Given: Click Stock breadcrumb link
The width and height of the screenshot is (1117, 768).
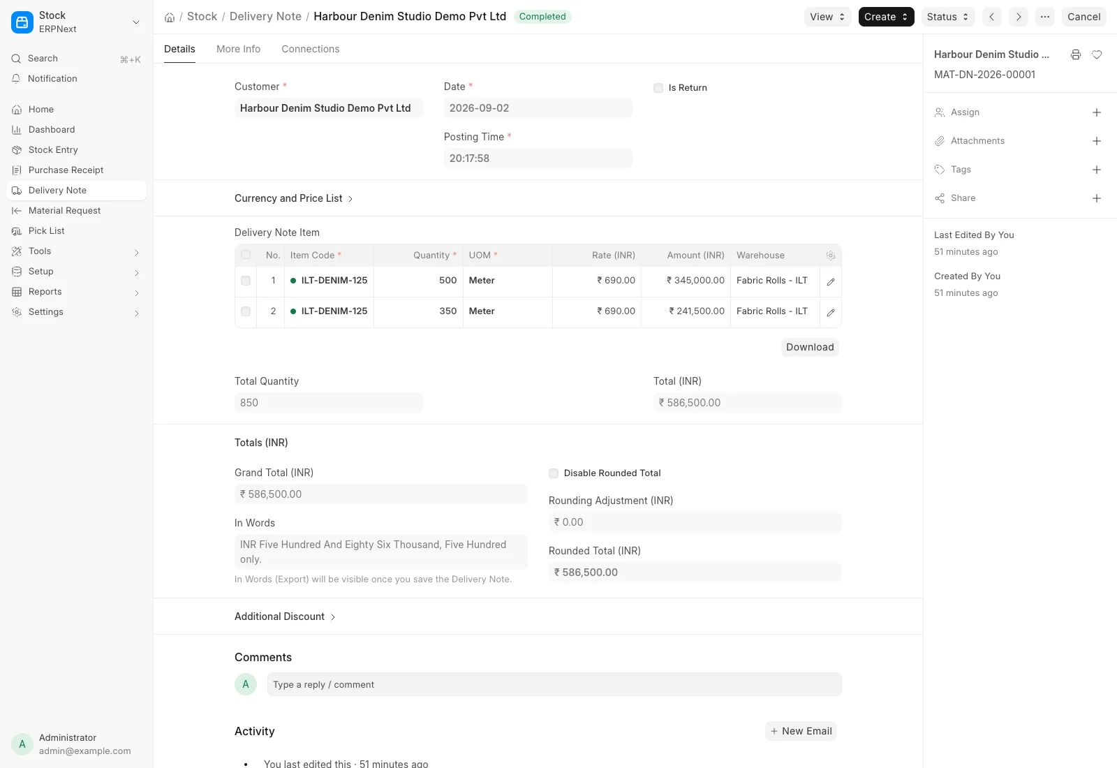Looking at the screenshot, I should pyautogui.click(x=202, y=17).
